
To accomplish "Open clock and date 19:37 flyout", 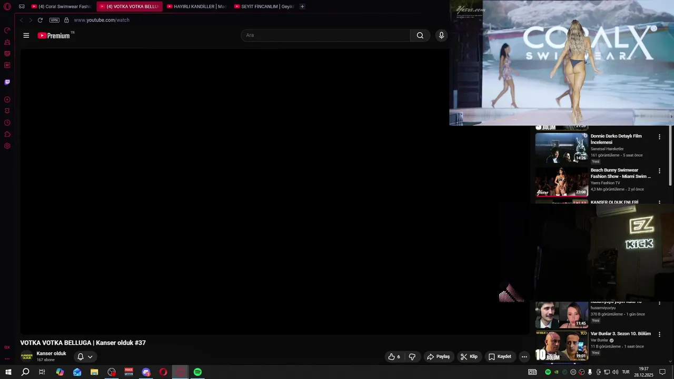I will coord(643,372).
